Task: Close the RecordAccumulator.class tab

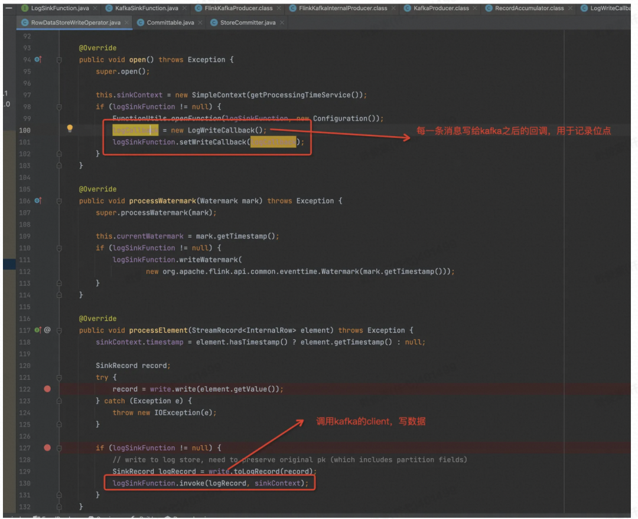Action: click(571, 8)
